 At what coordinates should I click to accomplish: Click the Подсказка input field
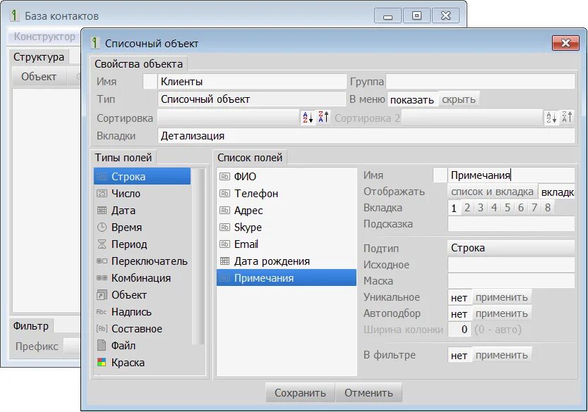point(511,224)
